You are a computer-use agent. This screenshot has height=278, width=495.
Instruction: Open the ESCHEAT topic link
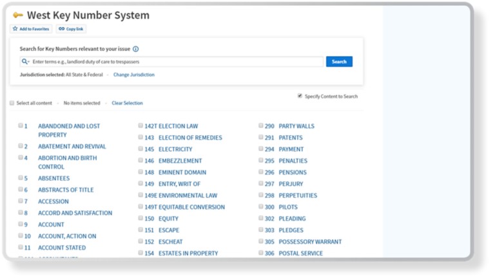point(171,242)
